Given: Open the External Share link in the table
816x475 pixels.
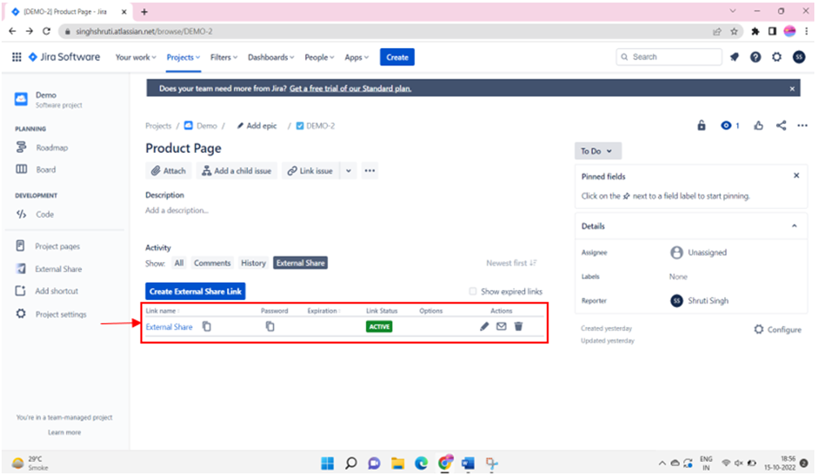Looking at the screenshot, I should tap(169, 326).
